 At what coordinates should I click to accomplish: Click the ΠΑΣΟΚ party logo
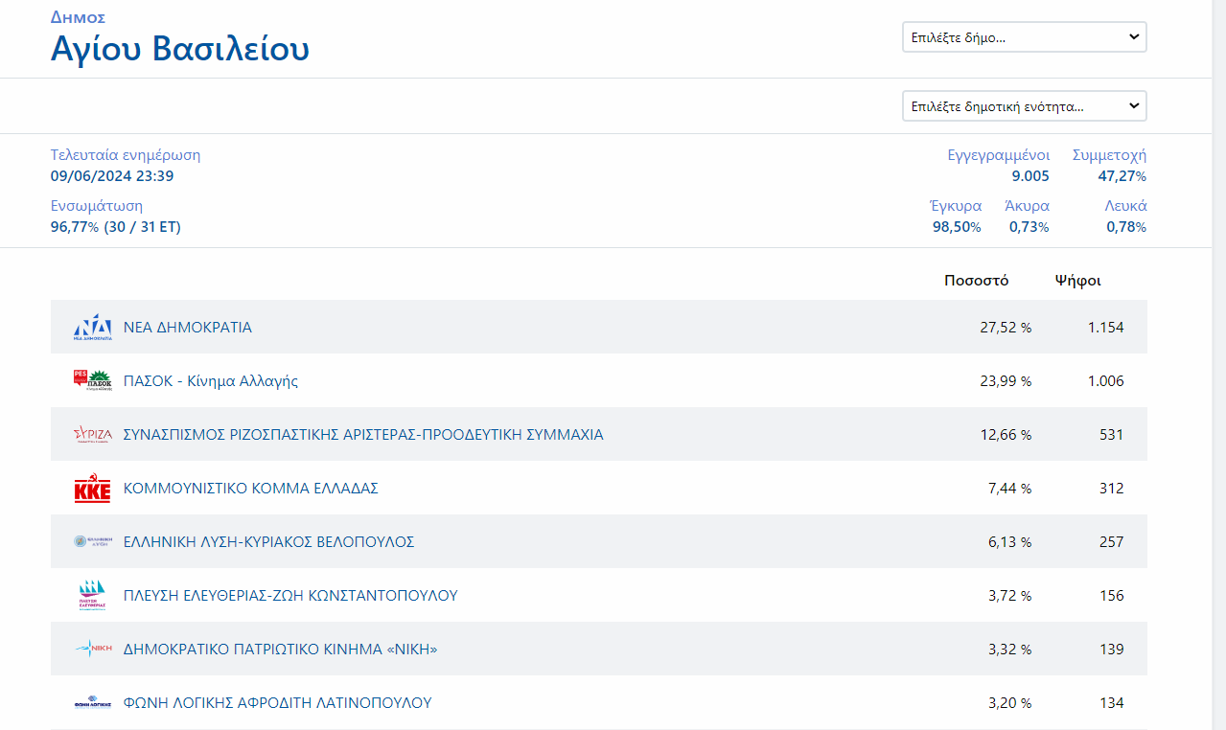(x=93, y=381)
